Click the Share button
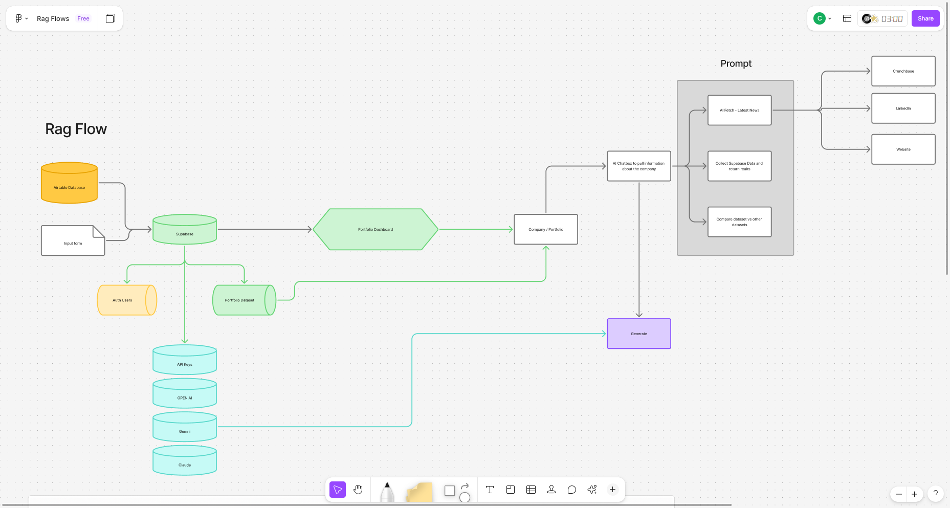Image resolution: width=950 pixels, height=508 pixels. coord(925,18)
